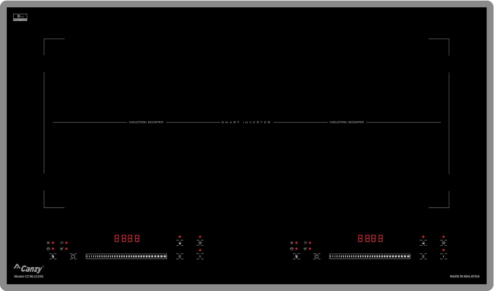The width and height of the screenshot is (494, 291).
Task: Click the 'Model: CZ ML222SG' text
Action: click(x=29, y=276)
